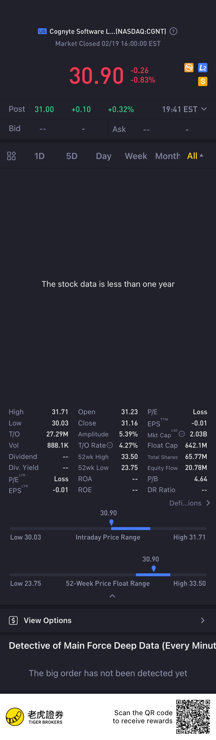This screenshot has height=740, width=216.
Task: Tap the View Options dollar icon
Action: pyautogui.click(x=13, y=620)
